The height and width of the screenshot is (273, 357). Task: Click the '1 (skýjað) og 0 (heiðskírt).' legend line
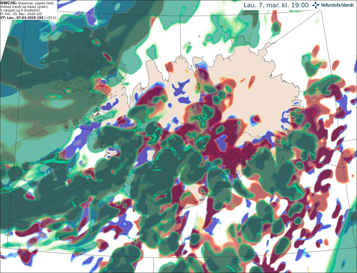(20, 10)
